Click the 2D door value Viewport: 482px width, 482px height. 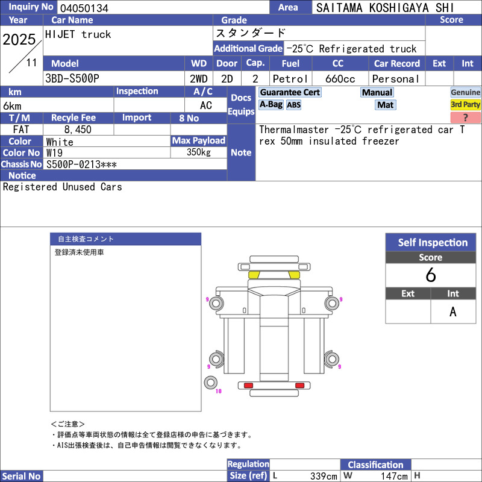227,79
